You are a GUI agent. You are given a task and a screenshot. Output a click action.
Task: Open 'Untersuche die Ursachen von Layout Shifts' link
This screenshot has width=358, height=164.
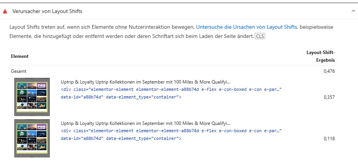(246, 27)
